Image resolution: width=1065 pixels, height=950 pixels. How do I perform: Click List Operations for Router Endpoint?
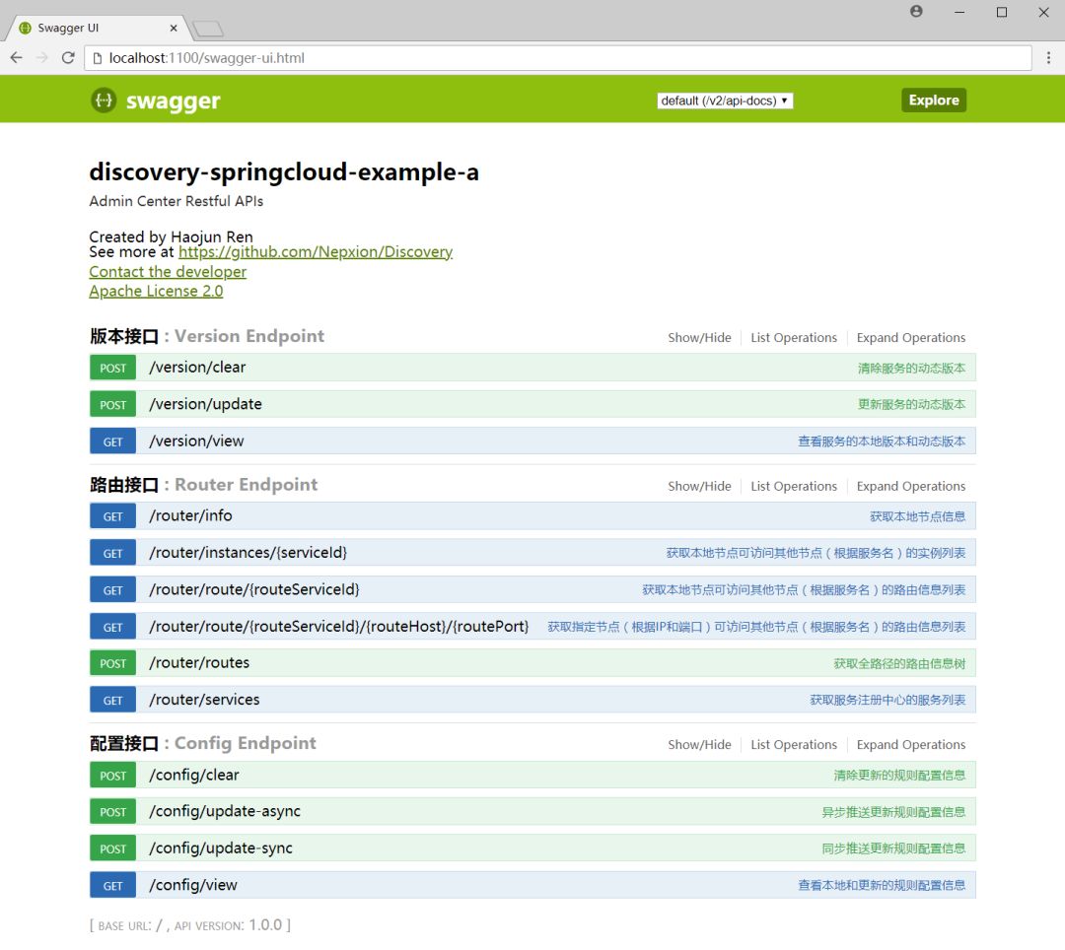[x=794, y=486]
